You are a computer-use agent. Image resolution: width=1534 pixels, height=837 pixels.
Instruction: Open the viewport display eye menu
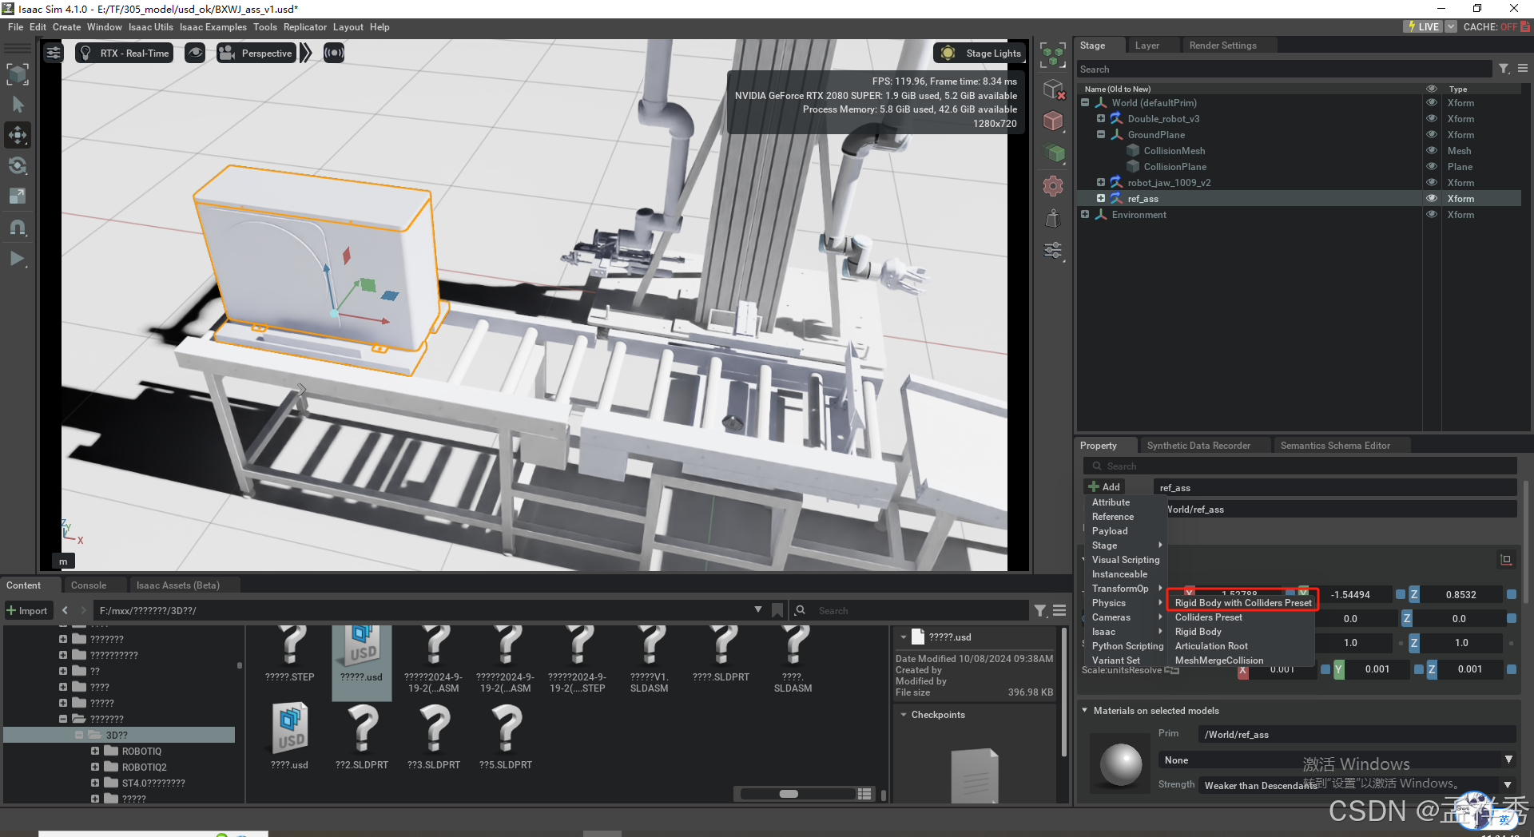click(x=195, y=54)
